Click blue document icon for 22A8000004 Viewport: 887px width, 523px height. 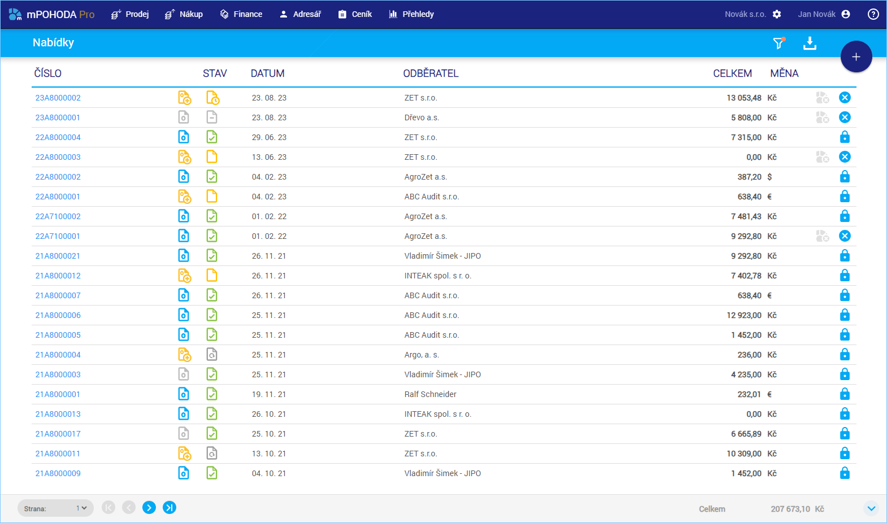coord(184,137)
